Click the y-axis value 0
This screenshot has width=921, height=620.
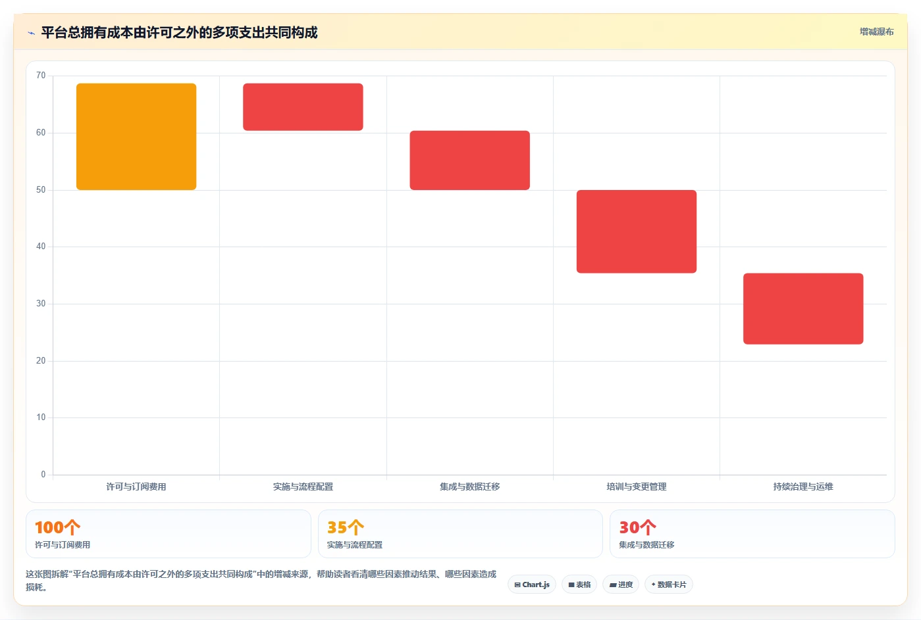(43, 475)
